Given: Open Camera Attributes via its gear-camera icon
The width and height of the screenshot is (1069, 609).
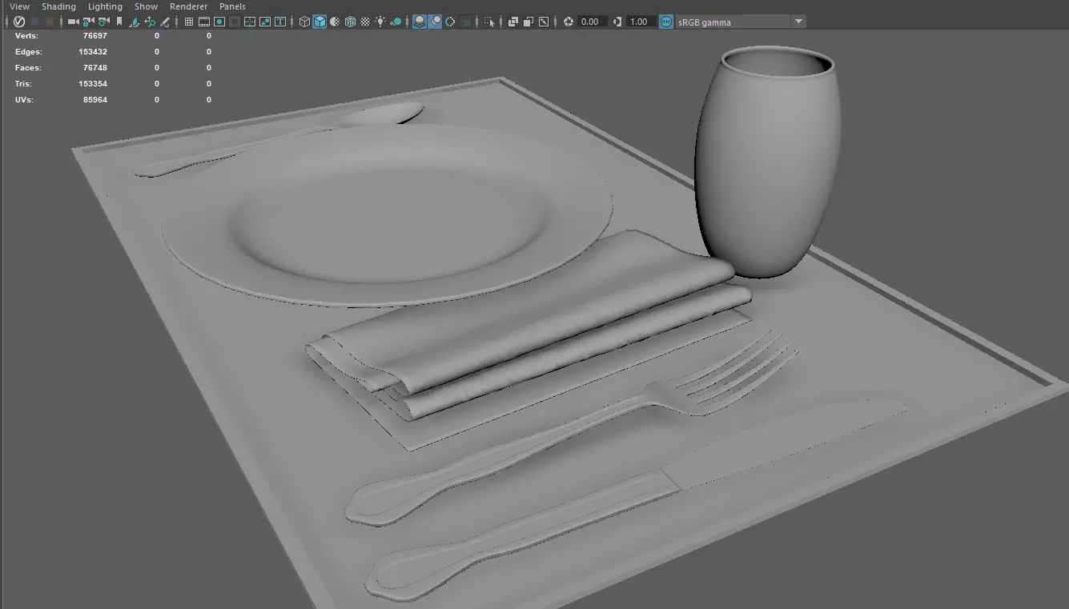Looking at the screenshot, I should (x=102, y=22).
